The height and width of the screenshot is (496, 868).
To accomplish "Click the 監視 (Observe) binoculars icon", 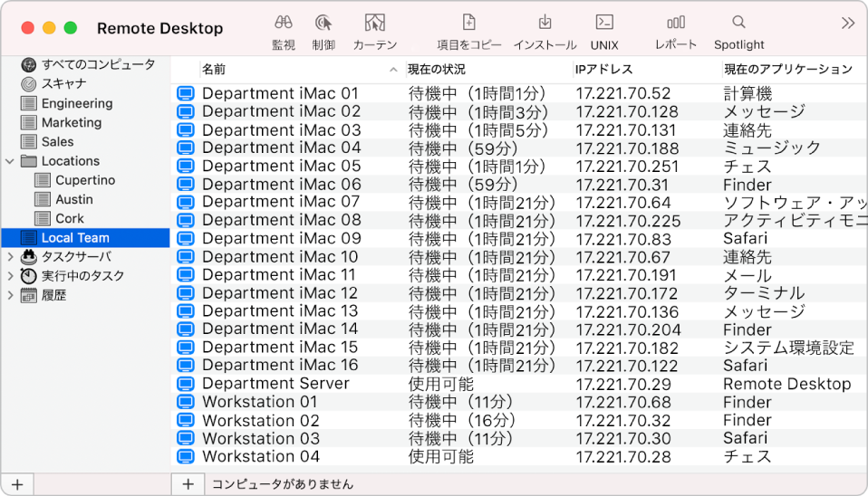I will pyautogui.click(x=284, y=24).
